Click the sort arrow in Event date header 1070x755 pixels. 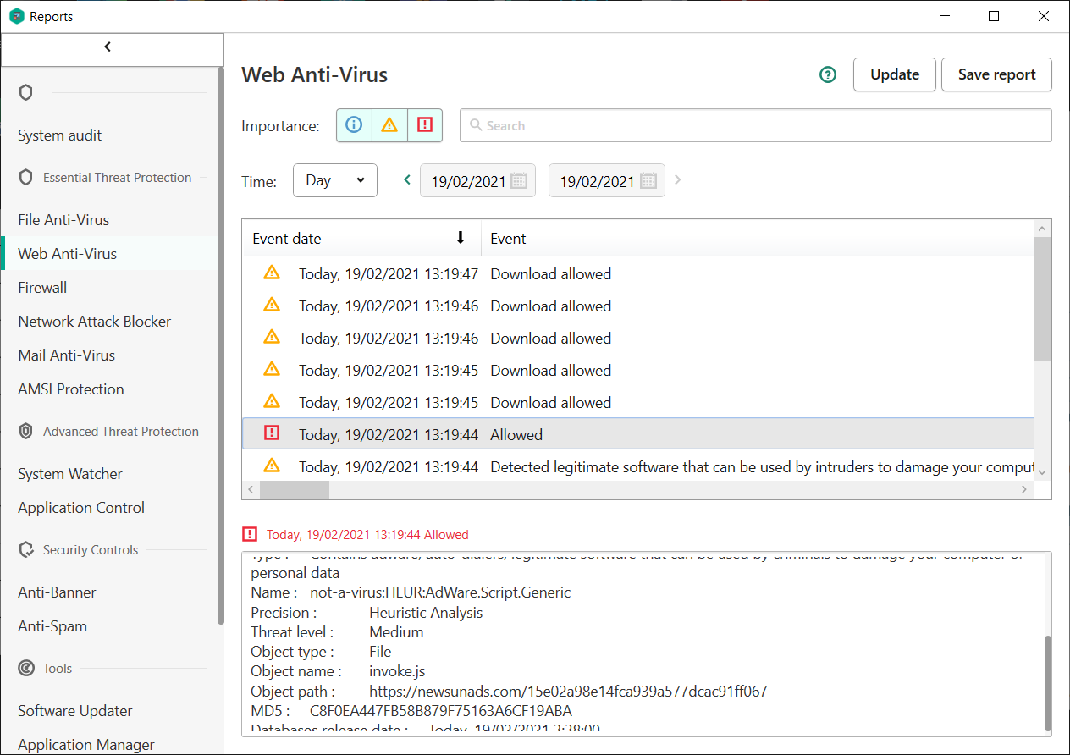461,239
